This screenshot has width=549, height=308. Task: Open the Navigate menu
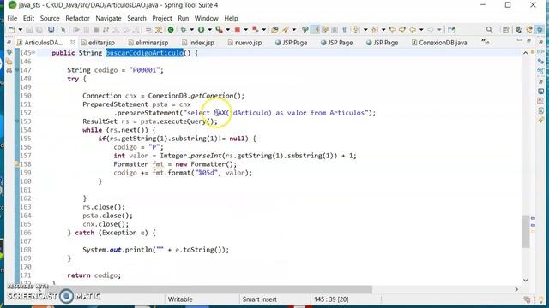tap(108, 18)
